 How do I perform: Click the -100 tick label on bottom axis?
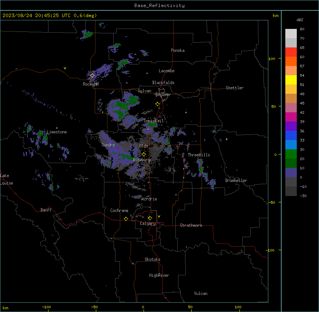(x=46, y=307)
